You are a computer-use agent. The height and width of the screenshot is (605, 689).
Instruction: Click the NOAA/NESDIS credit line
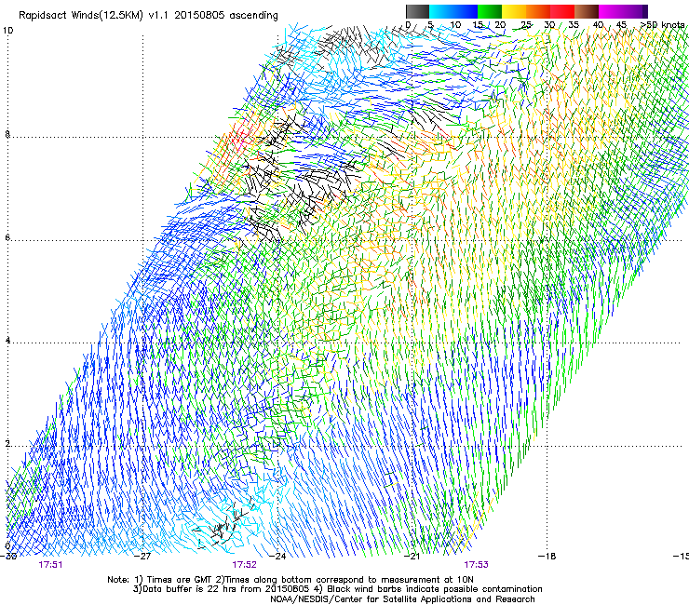pos(402,599)
